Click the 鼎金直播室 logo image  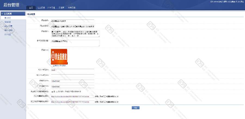(59, 57)
